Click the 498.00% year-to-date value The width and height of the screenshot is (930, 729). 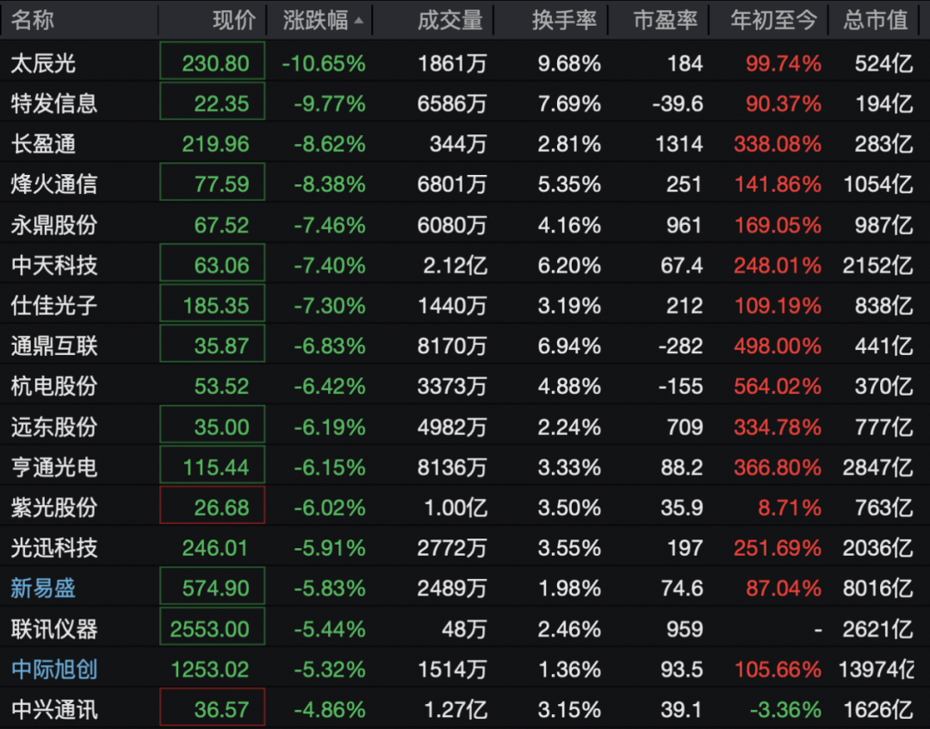pyautogui.click(x=778, y=346)
